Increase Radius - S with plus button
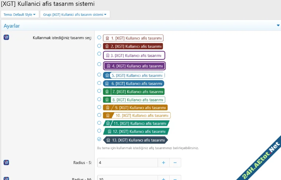Image resolution: width=281 pixels, height=180 pixels. 163,163
